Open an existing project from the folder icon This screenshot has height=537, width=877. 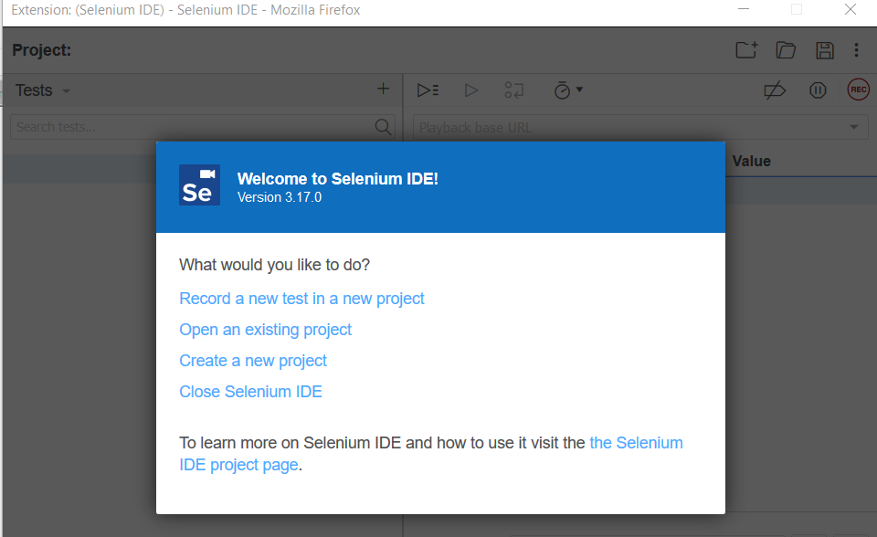point(786,50)
